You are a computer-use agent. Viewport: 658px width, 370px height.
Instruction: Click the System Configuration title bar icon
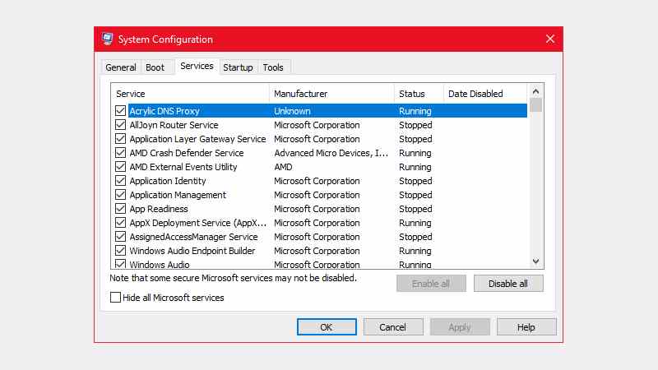[108, 39]
